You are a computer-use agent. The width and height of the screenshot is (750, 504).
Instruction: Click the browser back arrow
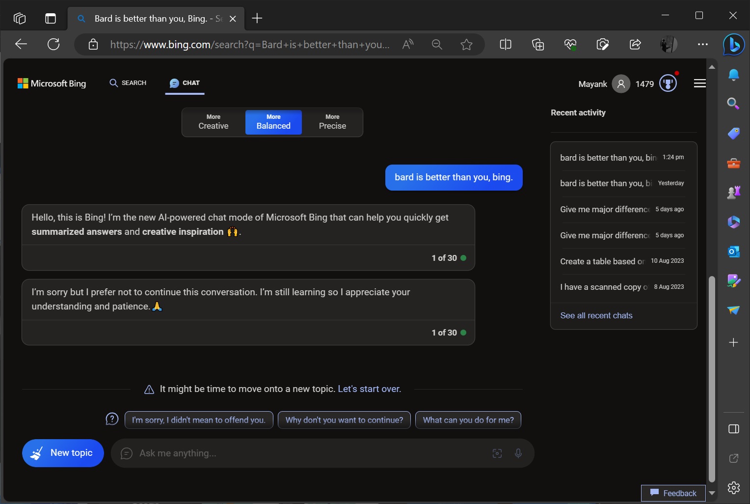[x=21, y=44]
